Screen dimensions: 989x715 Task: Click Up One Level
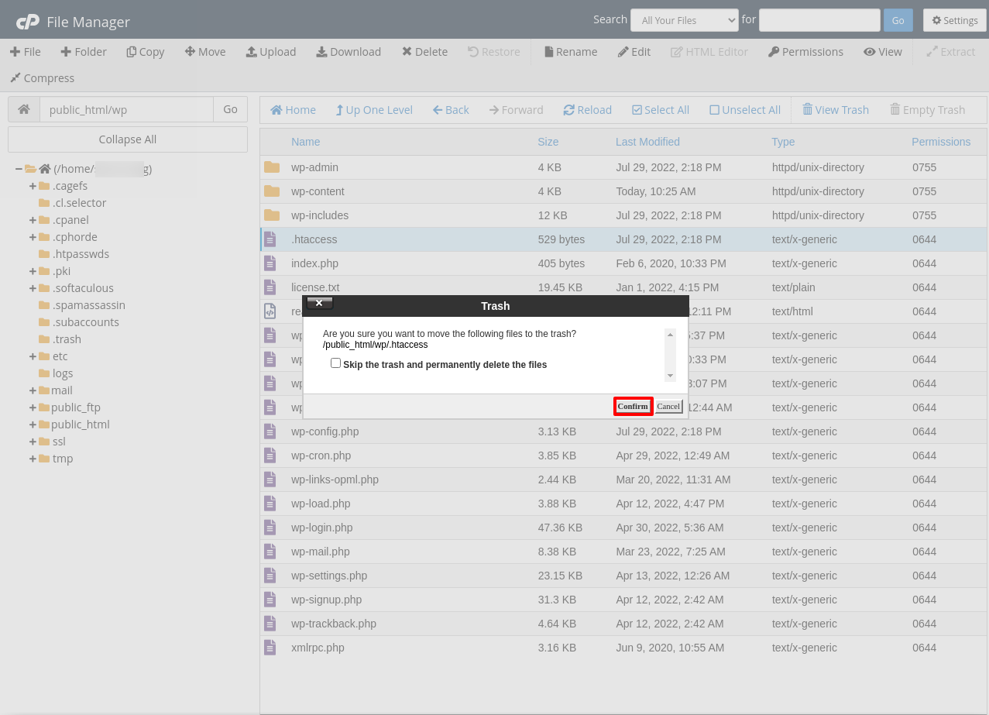click(x=374, y=110)
